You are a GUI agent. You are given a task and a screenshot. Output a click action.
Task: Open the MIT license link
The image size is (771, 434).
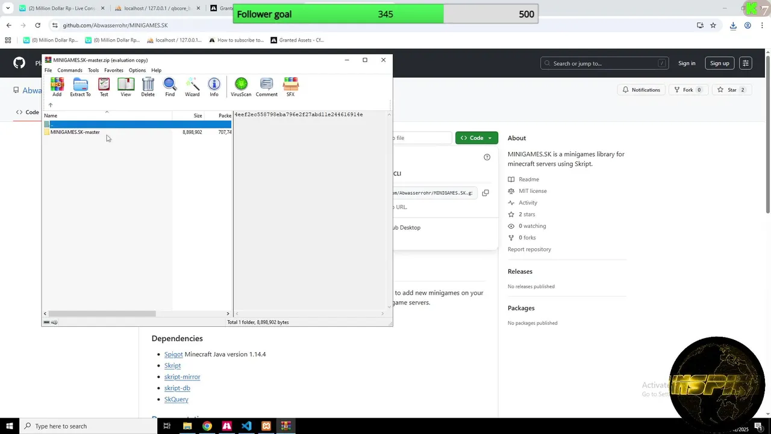(x=532, y=191)
